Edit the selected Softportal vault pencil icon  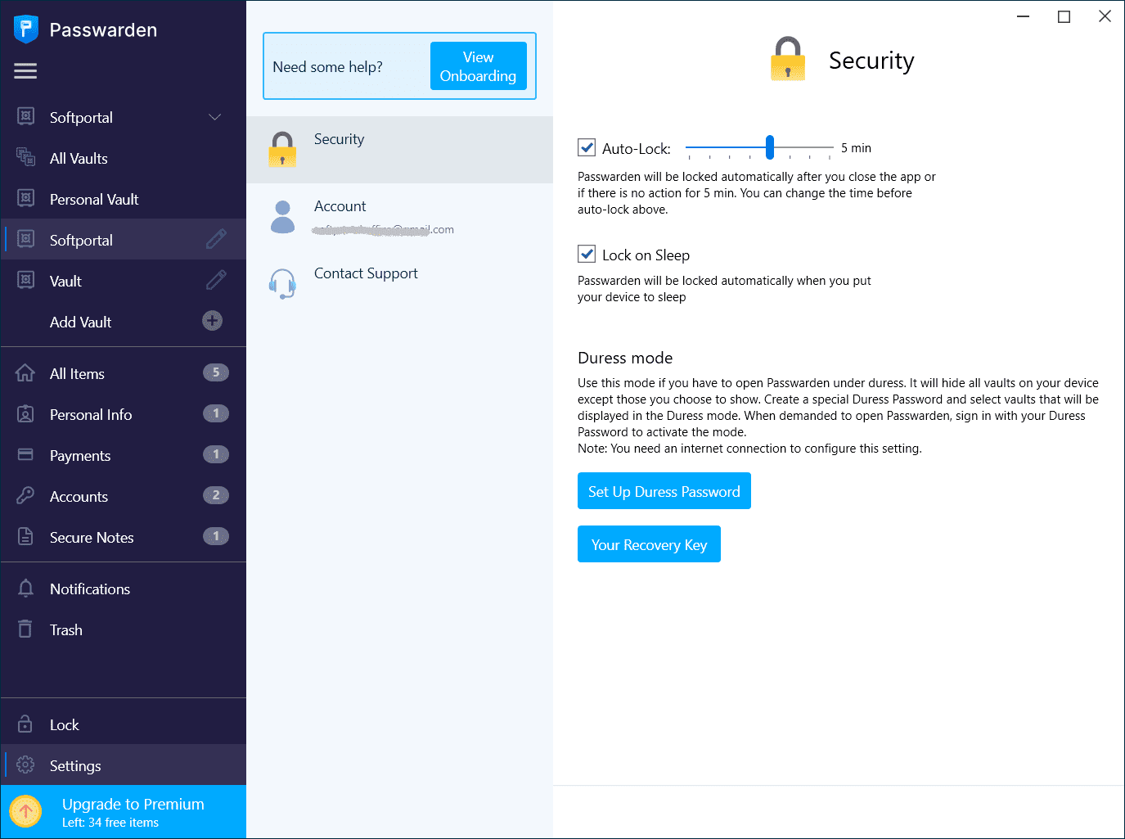click(x=216, y=239)
